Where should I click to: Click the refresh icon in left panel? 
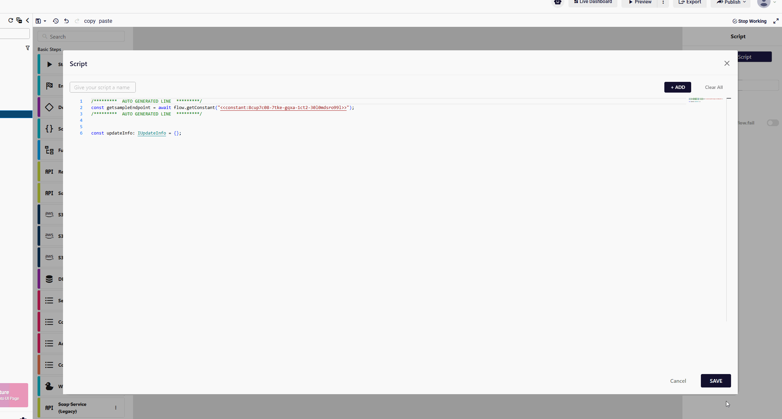[11, 20]
